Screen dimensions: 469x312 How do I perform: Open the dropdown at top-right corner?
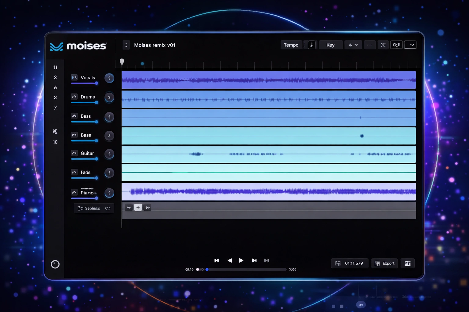(x=410, y=45)
